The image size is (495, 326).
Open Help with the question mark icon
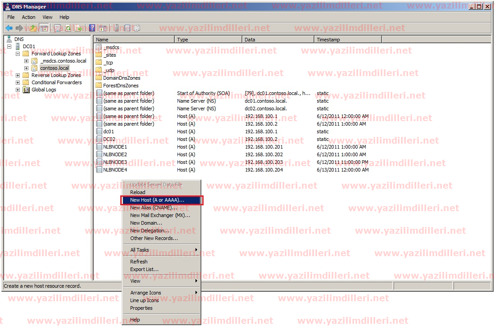click(x=92, y=28)
